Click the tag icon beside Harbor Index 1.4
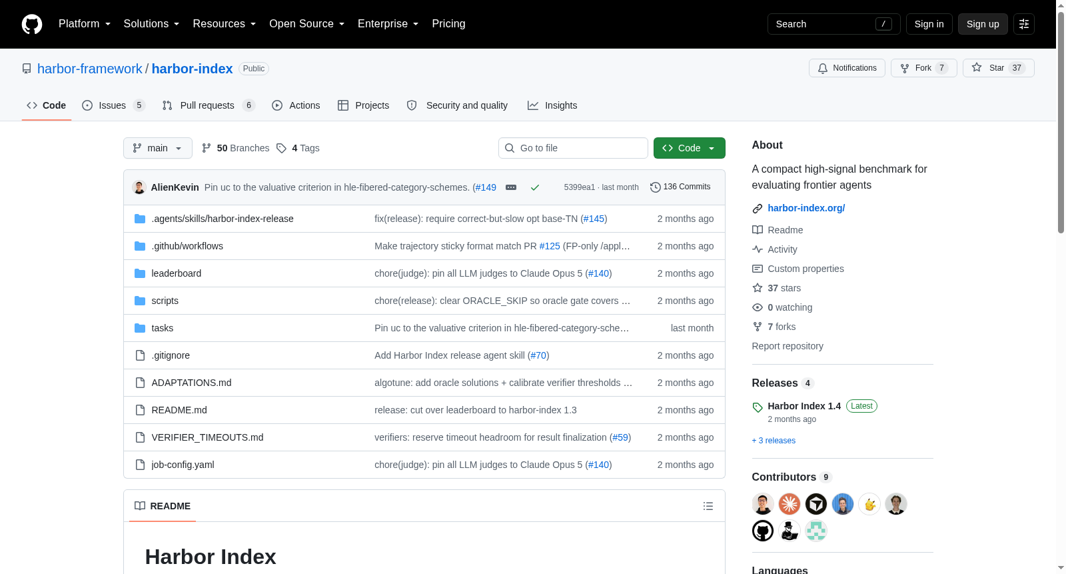Screen dimensions: 1066x574 tap(758, 407)
